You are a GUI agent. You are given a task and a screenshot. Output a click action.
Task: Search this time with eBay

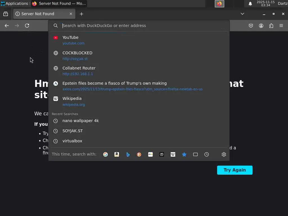[150, 154]
